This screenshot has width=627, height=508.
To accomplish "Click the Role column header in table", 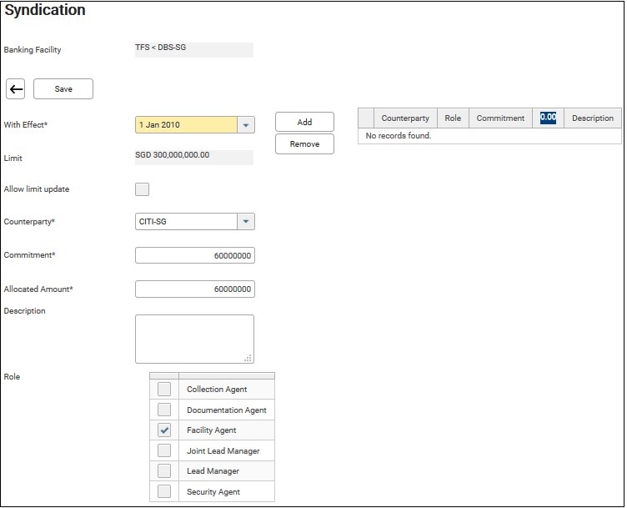I will (453, 118).
